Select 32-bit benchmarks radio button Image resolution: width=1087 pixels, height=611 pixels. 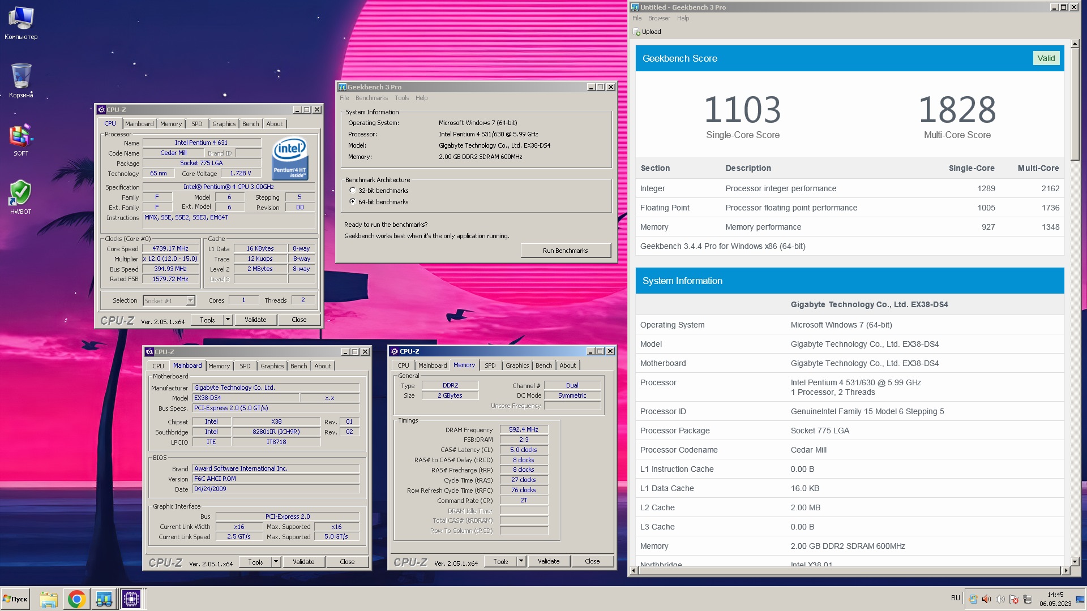pos(353,191)
